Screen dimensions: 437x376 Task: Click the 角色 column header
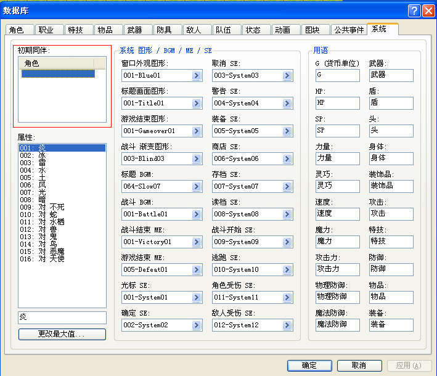coord(57,63)
